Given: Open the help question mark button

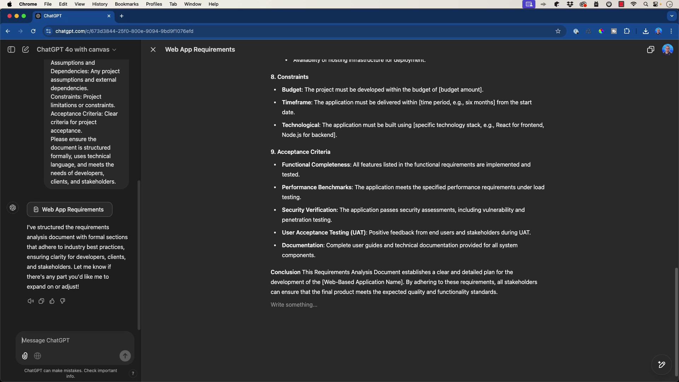Looking at the screenshot, I should pyautogui.click(x=133, y=374).
